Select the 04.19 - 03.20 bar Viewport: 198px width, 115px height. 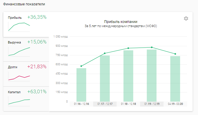[175, 79]
